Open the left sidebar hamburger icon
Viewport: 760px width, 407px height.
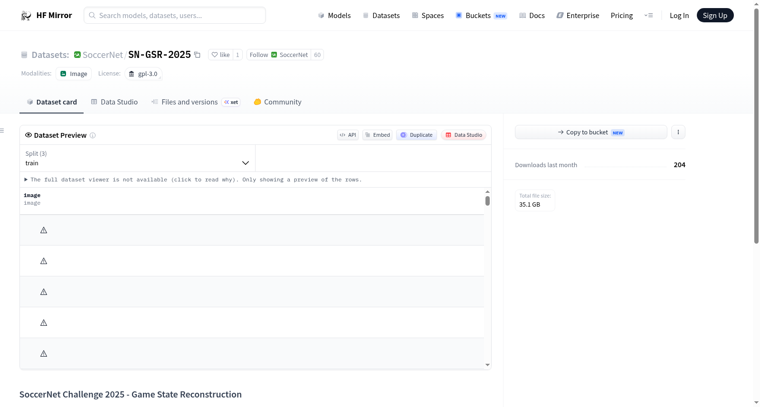point(2,131)
